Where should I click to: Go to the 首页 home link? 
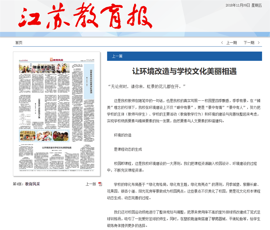[x=19, y=43]
